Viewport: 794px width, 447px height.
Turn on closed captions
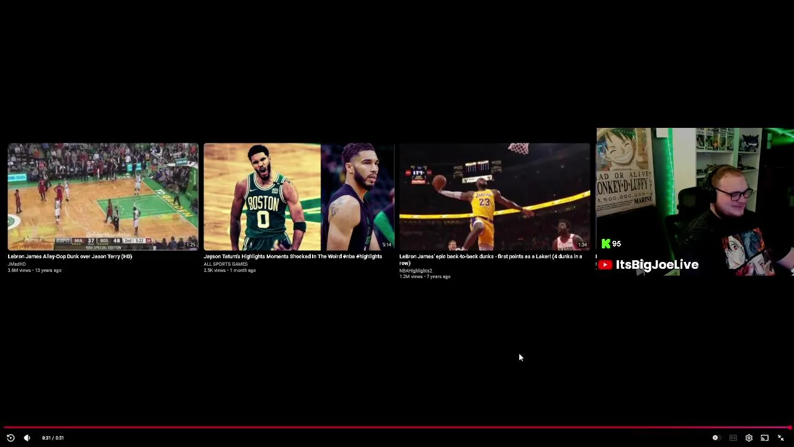[733, 438]
